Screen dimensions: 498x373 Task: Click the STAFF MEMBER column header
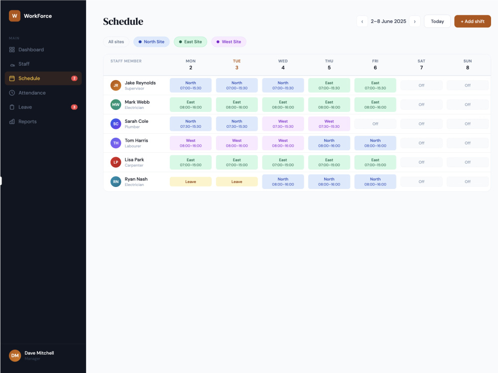point(126,61)
